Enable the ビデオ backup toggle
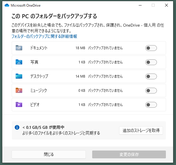This screenshot has width=176, height=165. [x=151, y=105]
